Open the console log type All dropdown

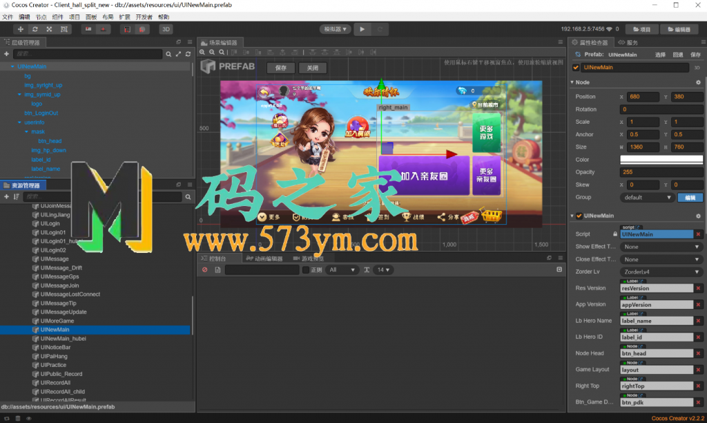(342, 270)
